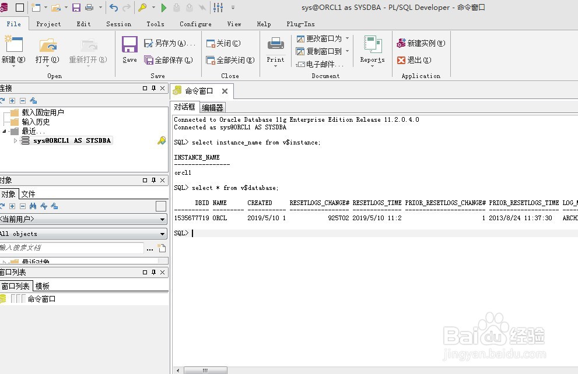Close the 命令窗口 document tab

tap(225, 91)
